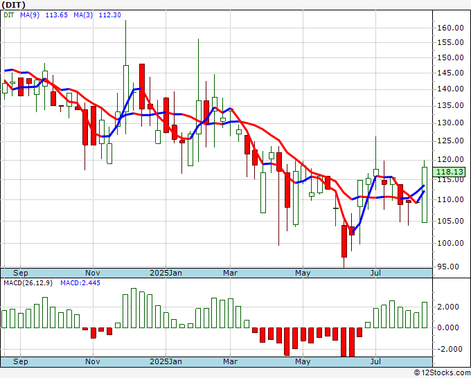Click 2025Jan on the MACD panel time axis
Screen dimensions: 471x378
tap(166, 361)
